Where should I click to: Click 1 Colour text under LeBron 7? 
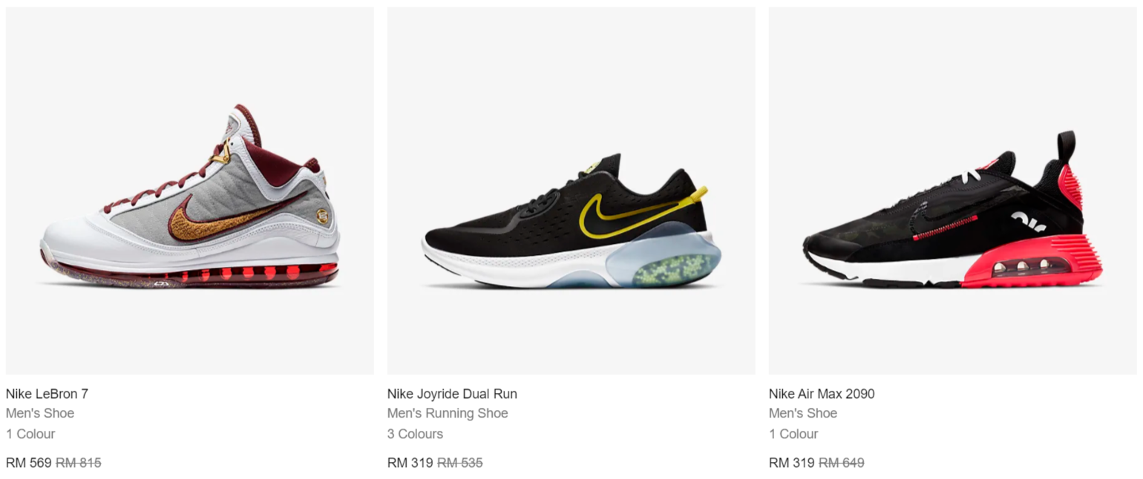click(30, 434)
